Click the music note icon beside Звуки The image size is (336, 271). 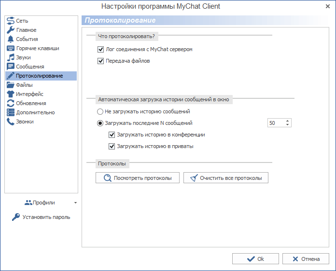tap(11, 57)
